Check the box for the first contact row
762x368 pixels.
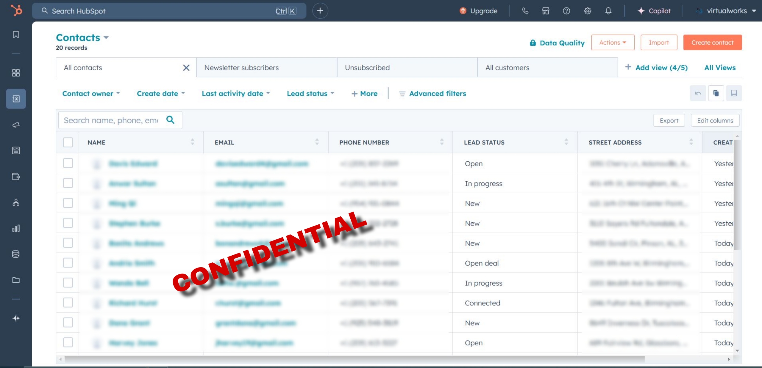coord(68,163)
